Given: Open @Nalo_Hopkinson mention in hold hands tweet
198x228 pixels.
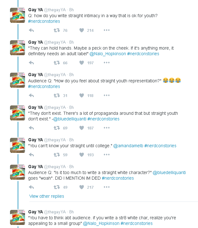Looking at the screenshot, I should [x=108, y=54].
